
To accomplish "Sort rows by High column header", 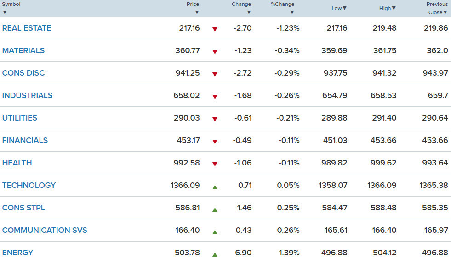I will tap(387, 8).
